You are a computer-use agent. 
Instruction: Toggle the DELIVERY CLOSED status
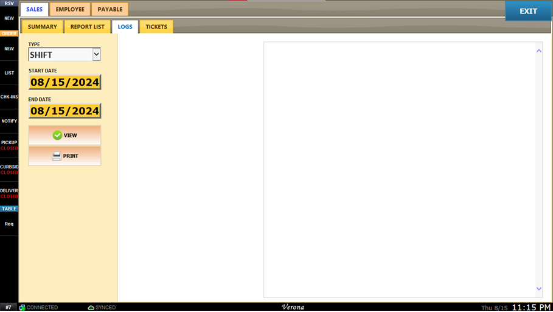tap(9, 193)
